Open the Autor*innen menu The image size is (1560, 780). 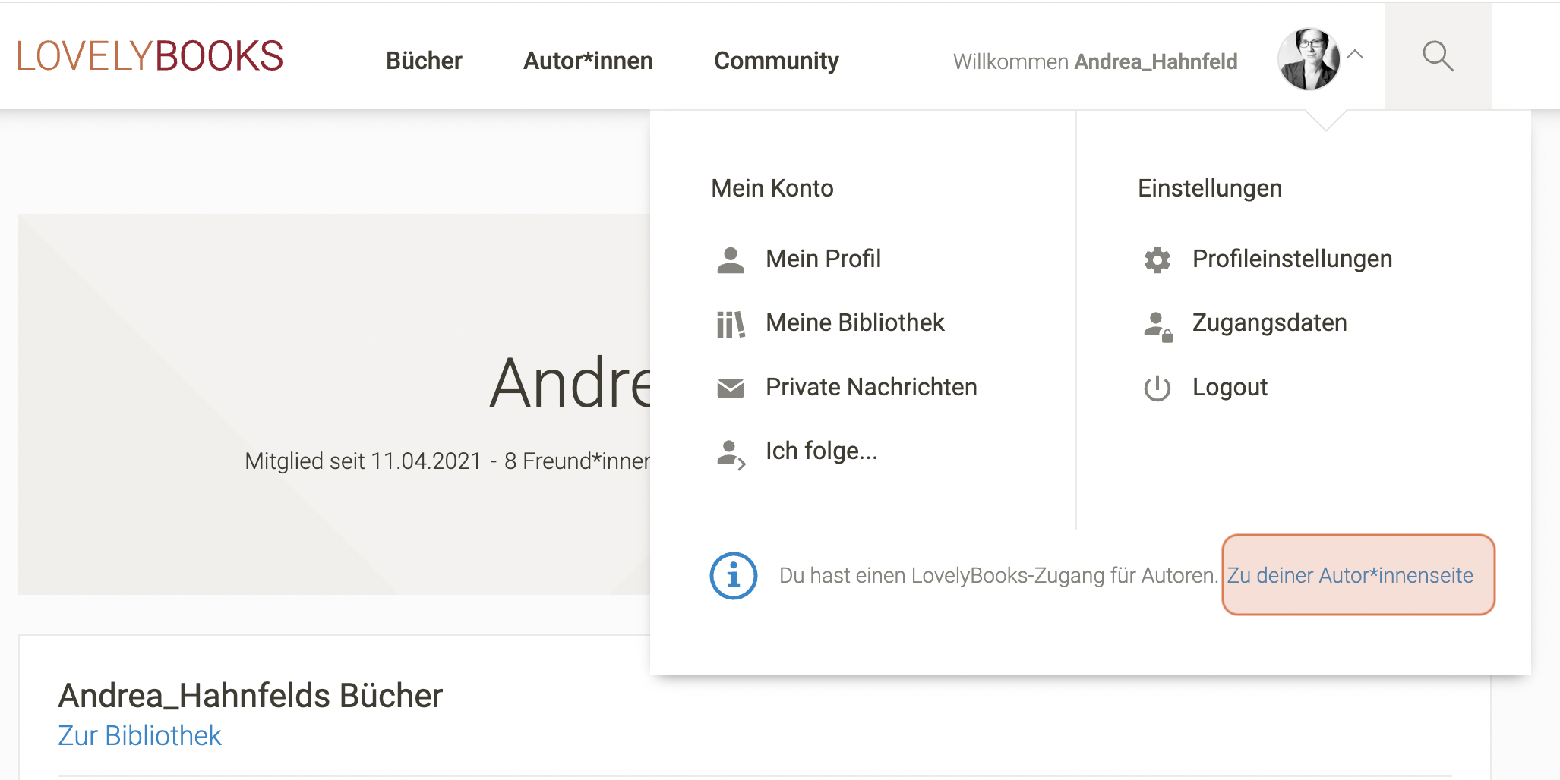[588, 61]
